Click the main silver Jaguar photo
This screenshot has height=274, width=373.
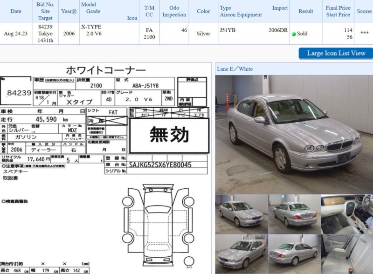pyautogui.click(x=294, y=134)
